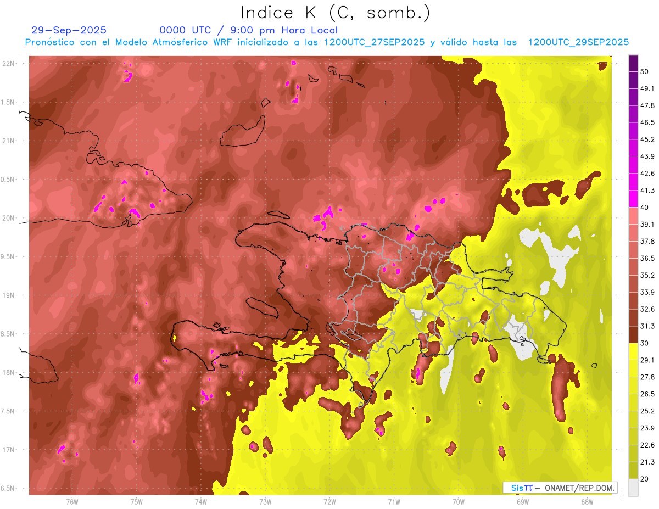Click the longitude axis label "71W"
This screenshot has height=509, width=659.
[x=394, y=501]
